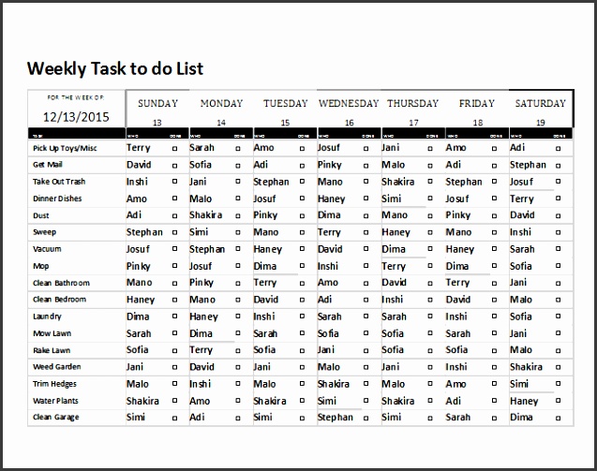Select the 'Weed Garden' task label
This screenshot has width=597, height=471.
(x=57, y=367)
